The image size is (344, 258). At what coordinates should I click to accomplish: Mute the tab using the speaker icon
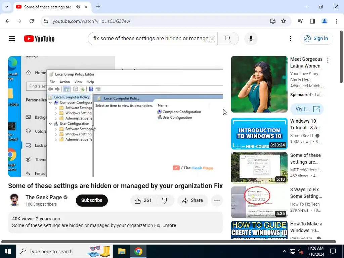[x=78, y=7]
